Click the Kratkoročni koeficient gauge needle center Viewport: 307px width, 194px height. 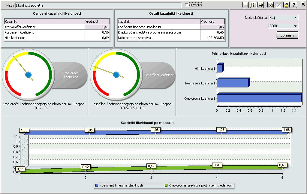pos(28,75)
